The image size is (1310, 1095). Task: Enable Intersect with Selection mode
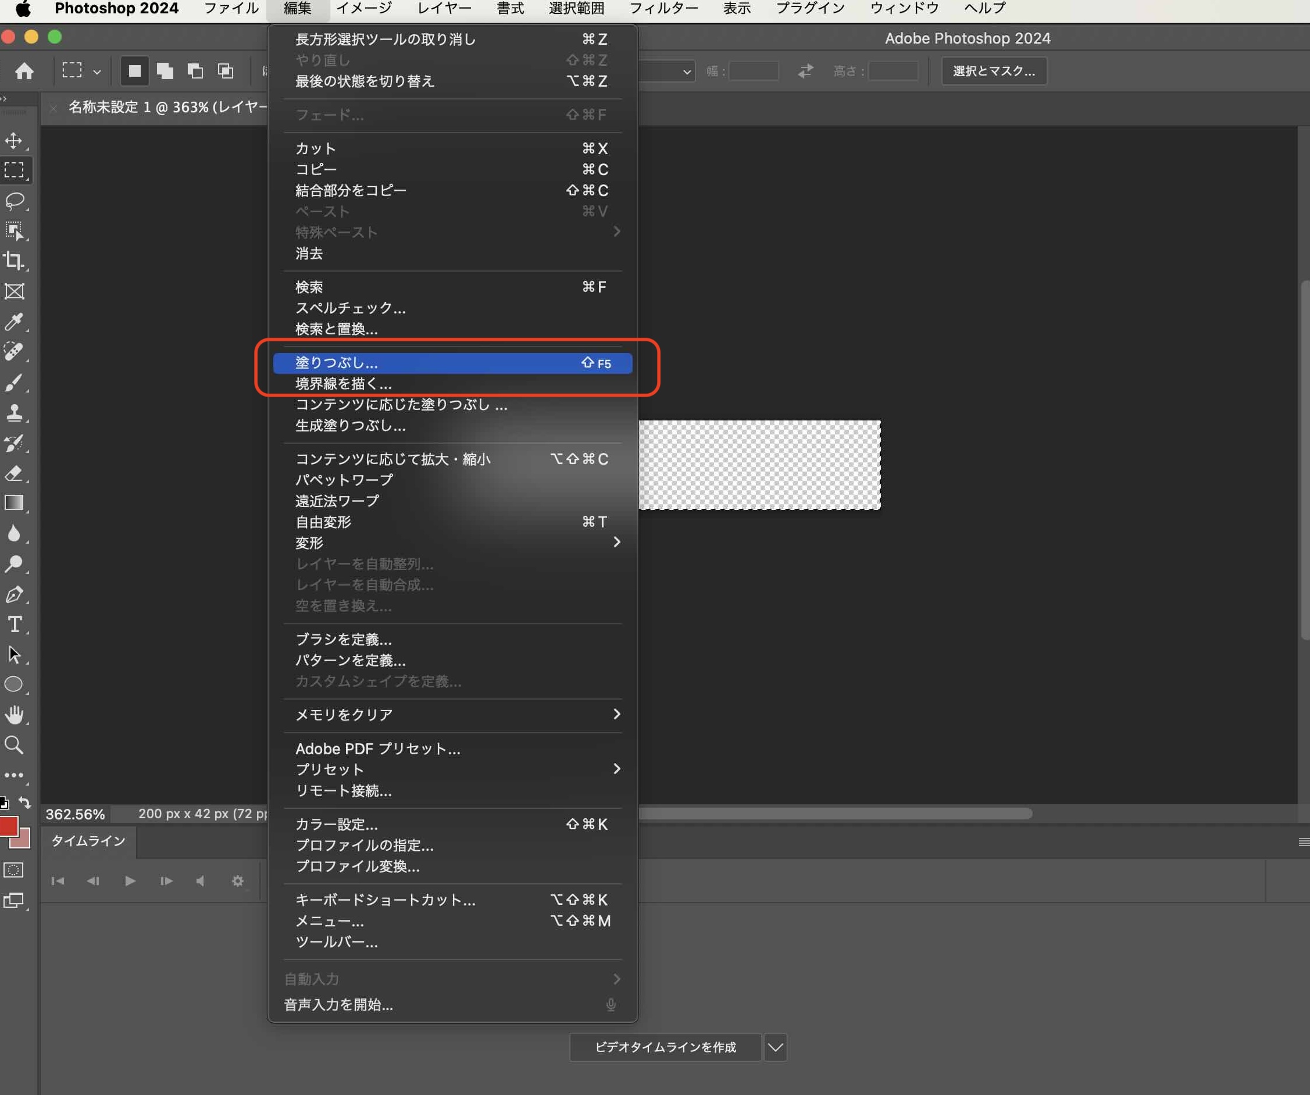point(225,71)
